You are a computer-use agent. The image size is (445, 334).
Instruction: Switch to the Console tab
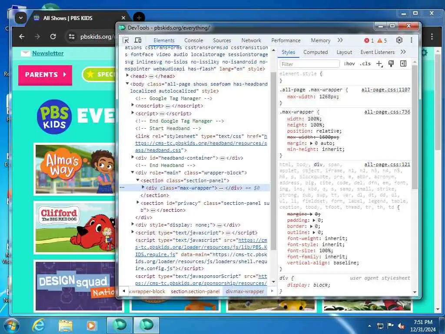point(193,40)
